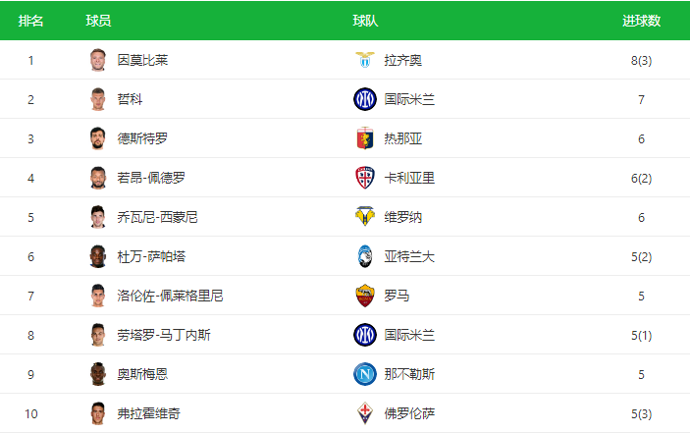Click the Napoli N logo
Screen dimensions: 690x433
click(365, 374)
